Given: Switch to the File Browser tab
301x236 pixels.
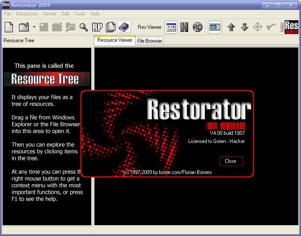Looking at the screenshot, I should point(150,41).
